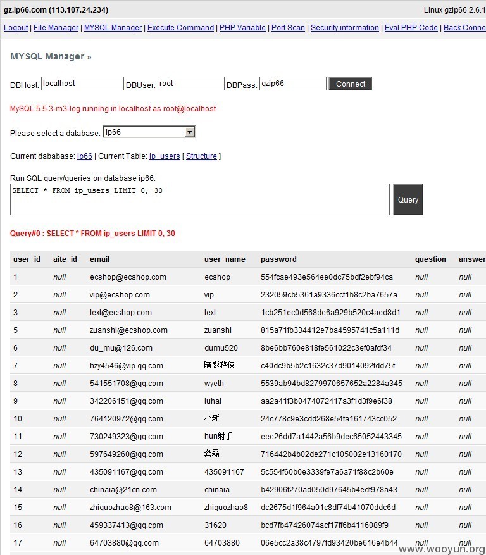Open the Port Scan link
486x555 pixels.
point(288,28)
